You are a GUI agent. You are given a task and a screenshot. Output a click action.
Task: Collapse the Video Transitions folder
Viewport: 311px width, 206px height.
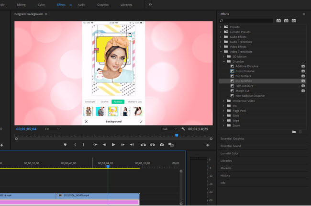coord(221,52)
